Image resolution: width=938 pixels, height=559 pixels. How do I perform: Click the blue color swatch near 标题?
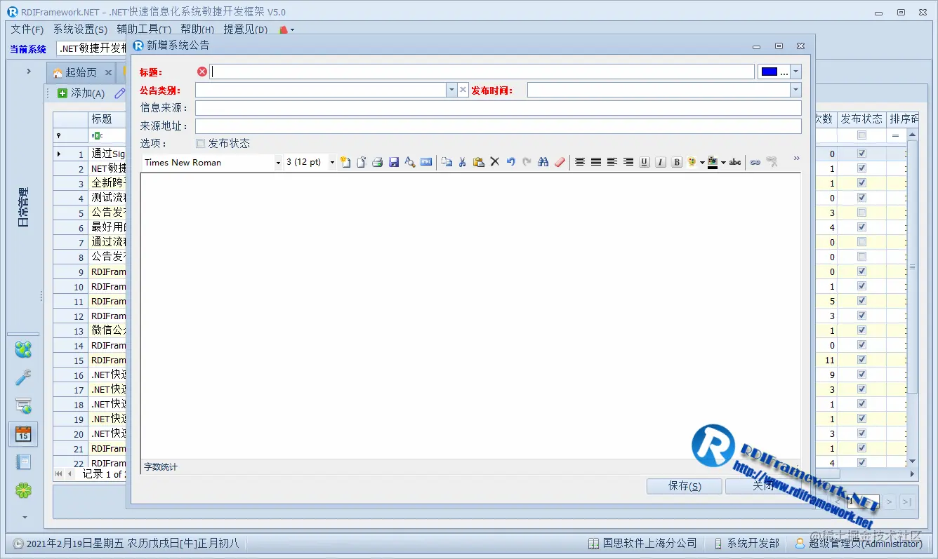point(770,71)
